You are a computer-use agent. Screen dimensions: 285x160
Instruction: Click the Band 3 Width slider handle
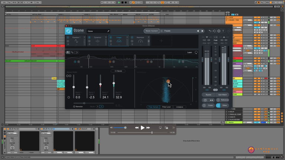pos(100,84)
